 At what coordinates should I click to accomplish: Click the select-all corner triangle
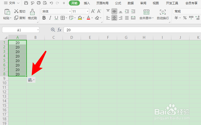[6, 38]
